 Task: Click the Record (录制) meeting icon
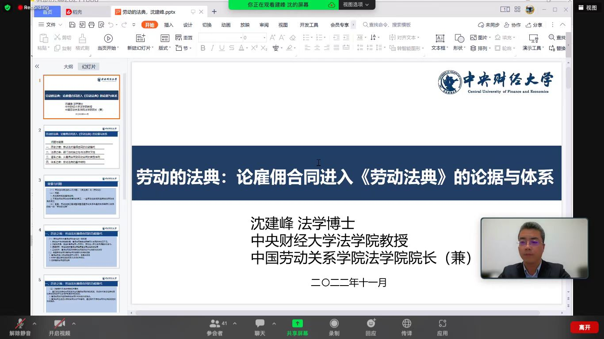(334, 324)
